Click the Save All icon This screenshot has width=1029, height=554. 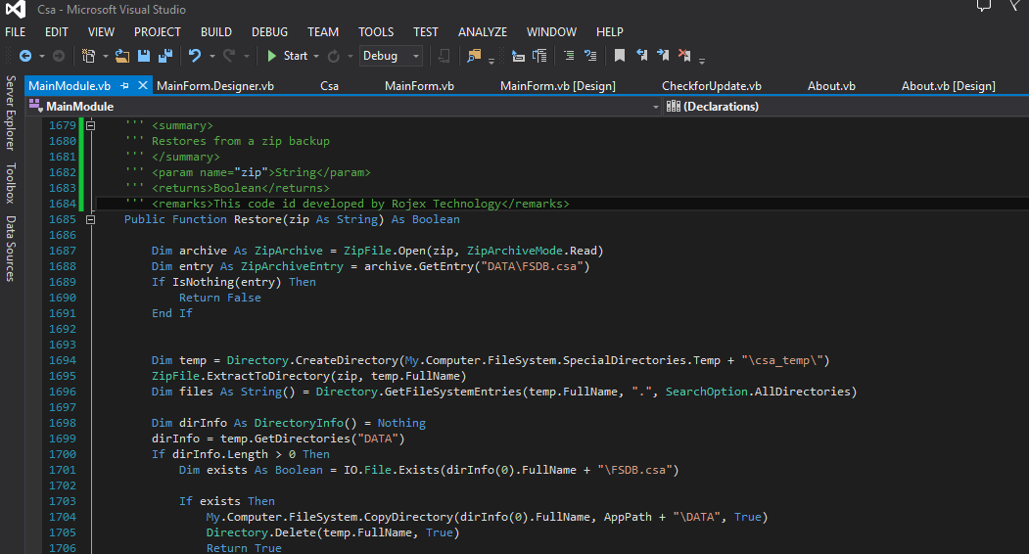click(x=165, y=57)
